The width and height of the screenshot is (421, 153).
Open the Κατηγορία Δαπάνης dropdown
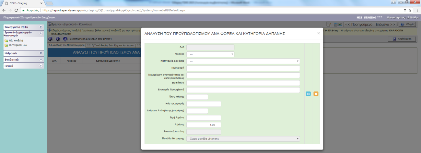[x=243, y=61]
